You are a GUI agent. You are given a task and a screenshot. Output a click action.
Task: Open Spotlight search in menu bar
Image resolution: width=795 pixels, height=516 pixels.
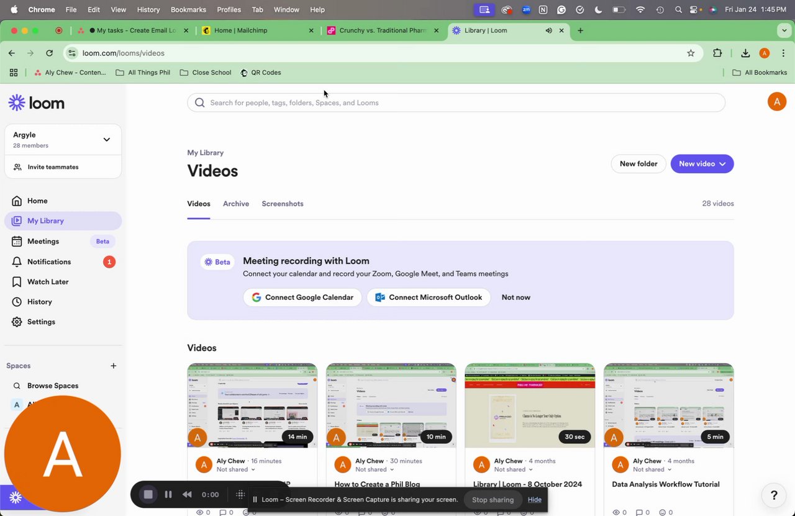pyautogui.click(x=678, y=9)
